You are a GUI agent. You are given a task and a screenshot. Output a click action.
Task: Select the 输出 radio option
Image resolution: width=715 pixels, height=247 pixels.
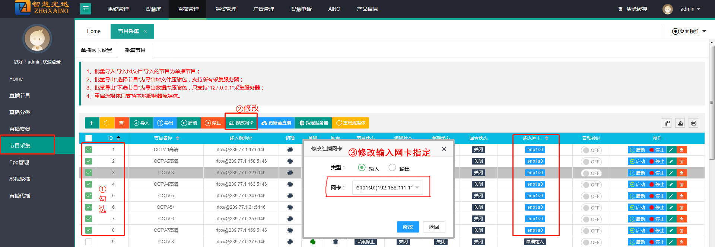[392, 168]
